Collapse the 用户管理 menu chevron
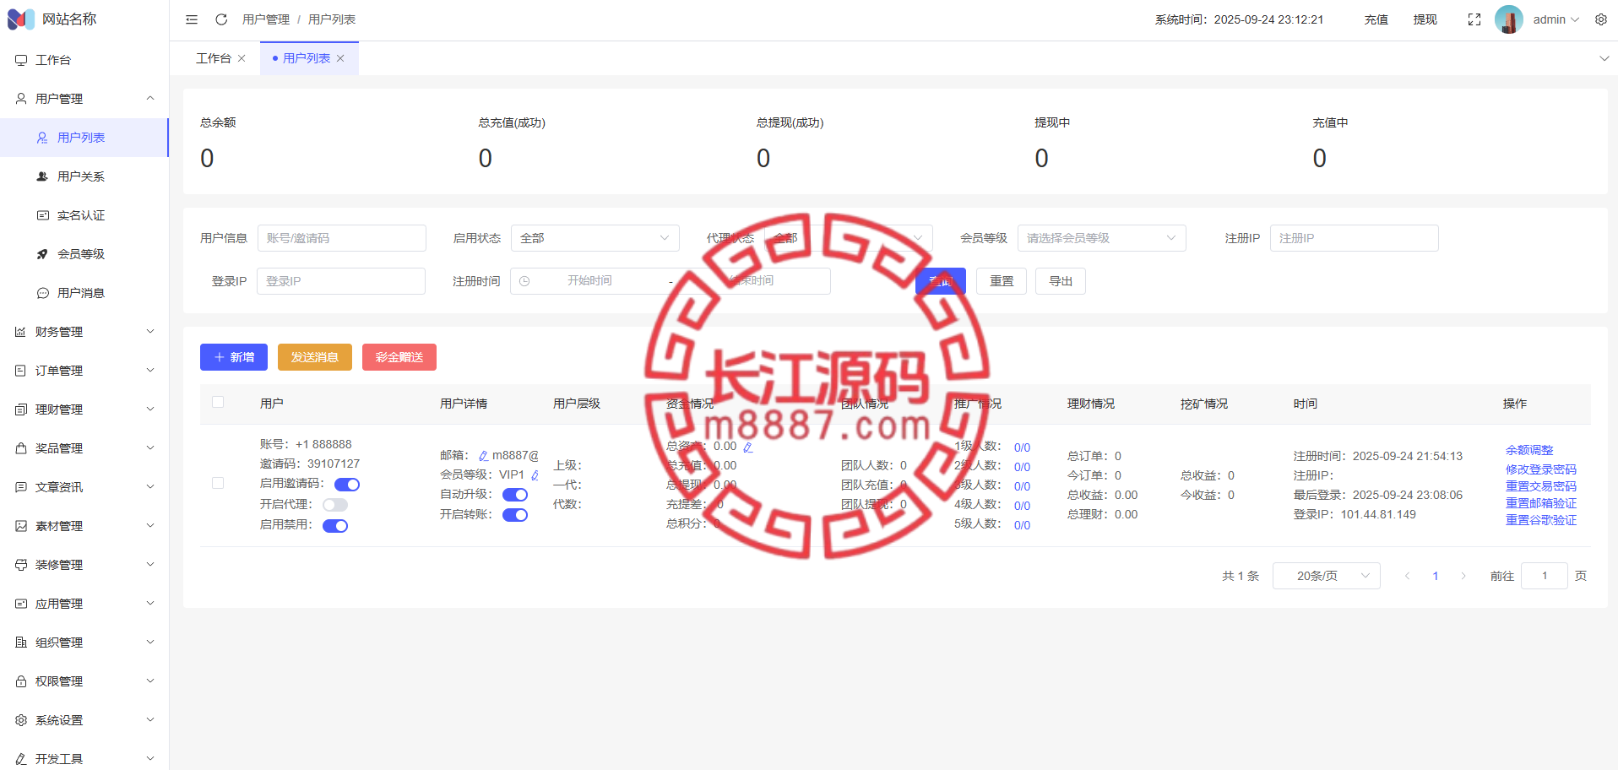 150,99
